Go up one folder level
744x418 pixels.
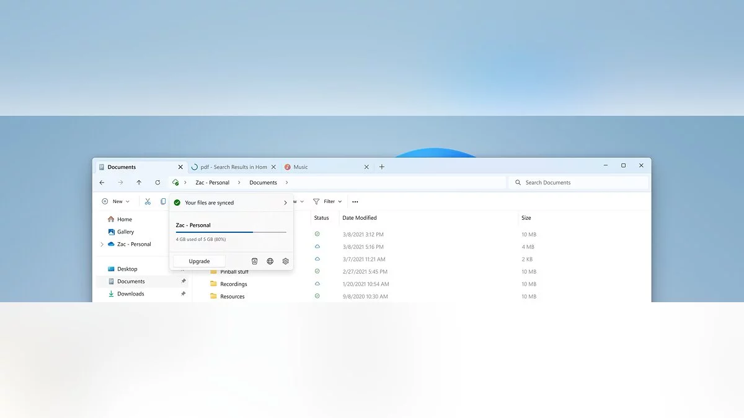139,183
